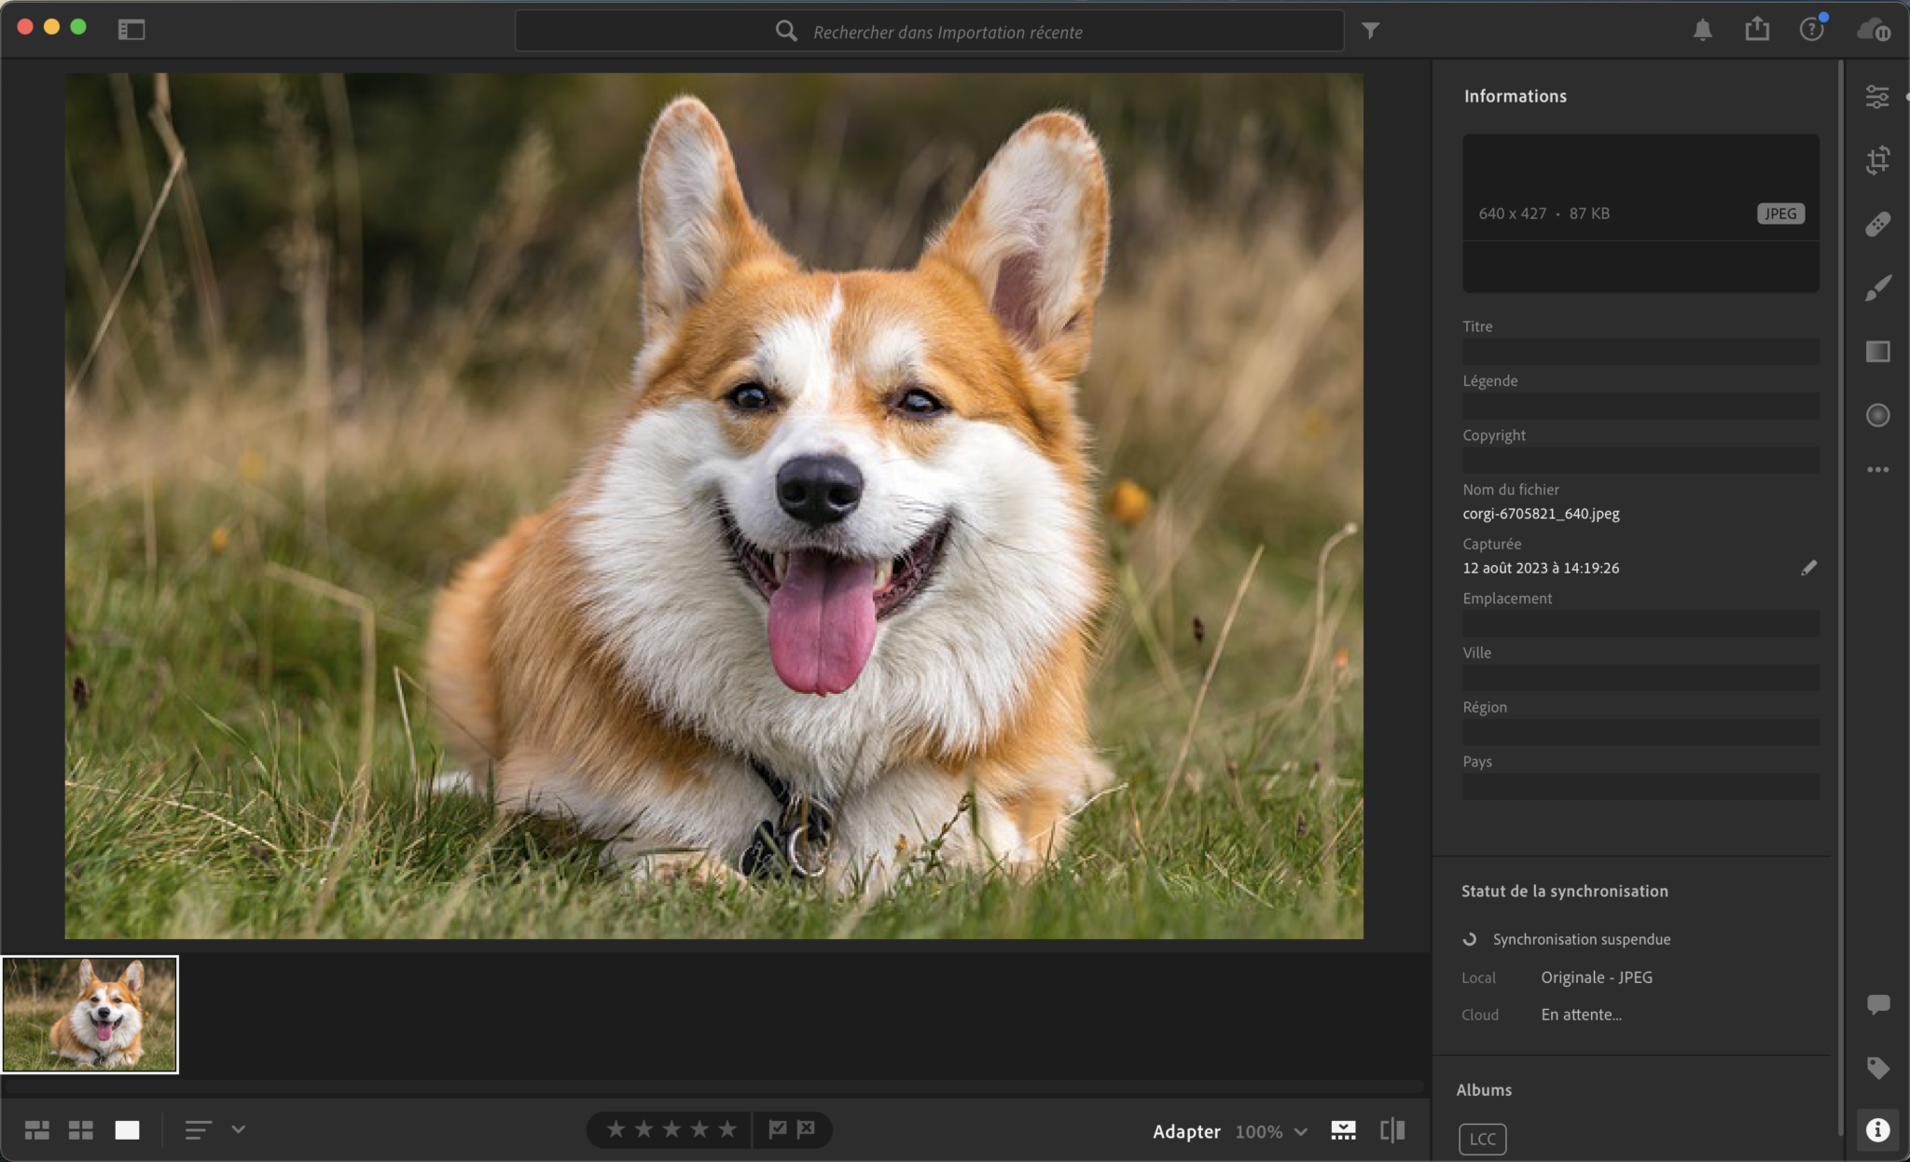Viewport: 1910px width, 1162px height.
Task: Toggle the pick flag
Action: [777, 1129]
